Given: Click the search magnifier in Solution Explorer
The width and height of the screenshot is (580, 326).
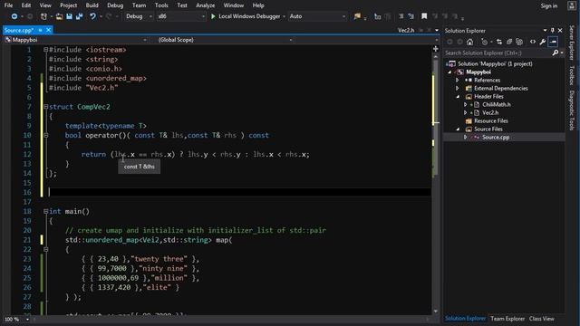Looking at the screenshot, I should [x=556, y=53].
